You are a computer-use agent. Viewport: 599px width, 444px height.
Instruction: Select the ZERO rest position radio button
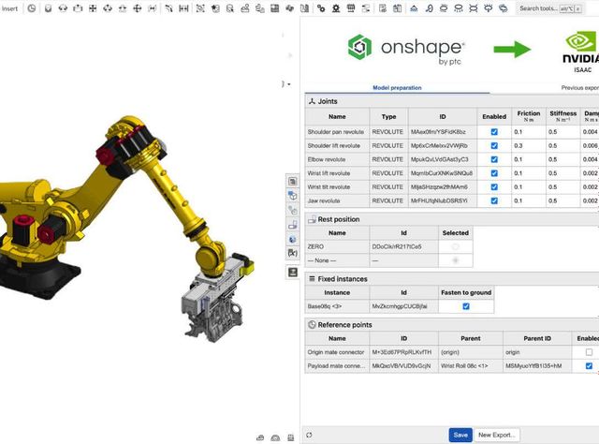click(x=456, y=246)
